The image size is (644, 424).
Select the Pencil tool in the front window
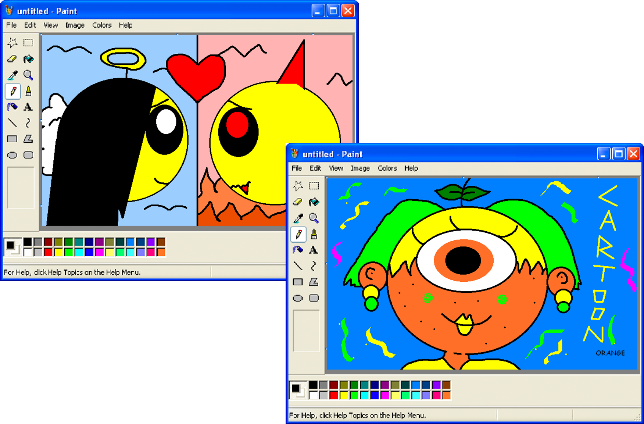[298, 234]
